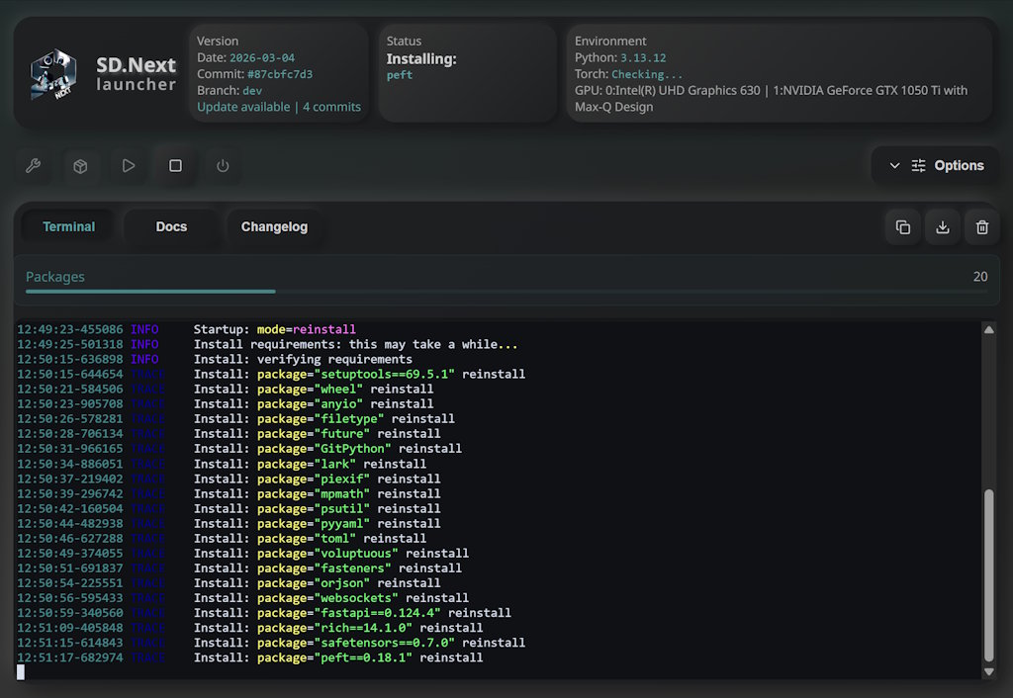Screen dimensions: 1013x698
Task: Expand the Options chevron
Action: click(894, 165)
